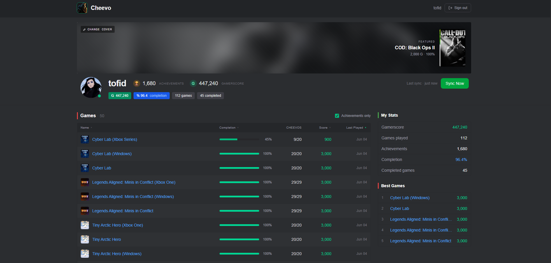Image resolution: width=551 pixels, height=263 pixels.
Task: Open Cyber Lab in Best Games list
Action: tap(399, 208)
